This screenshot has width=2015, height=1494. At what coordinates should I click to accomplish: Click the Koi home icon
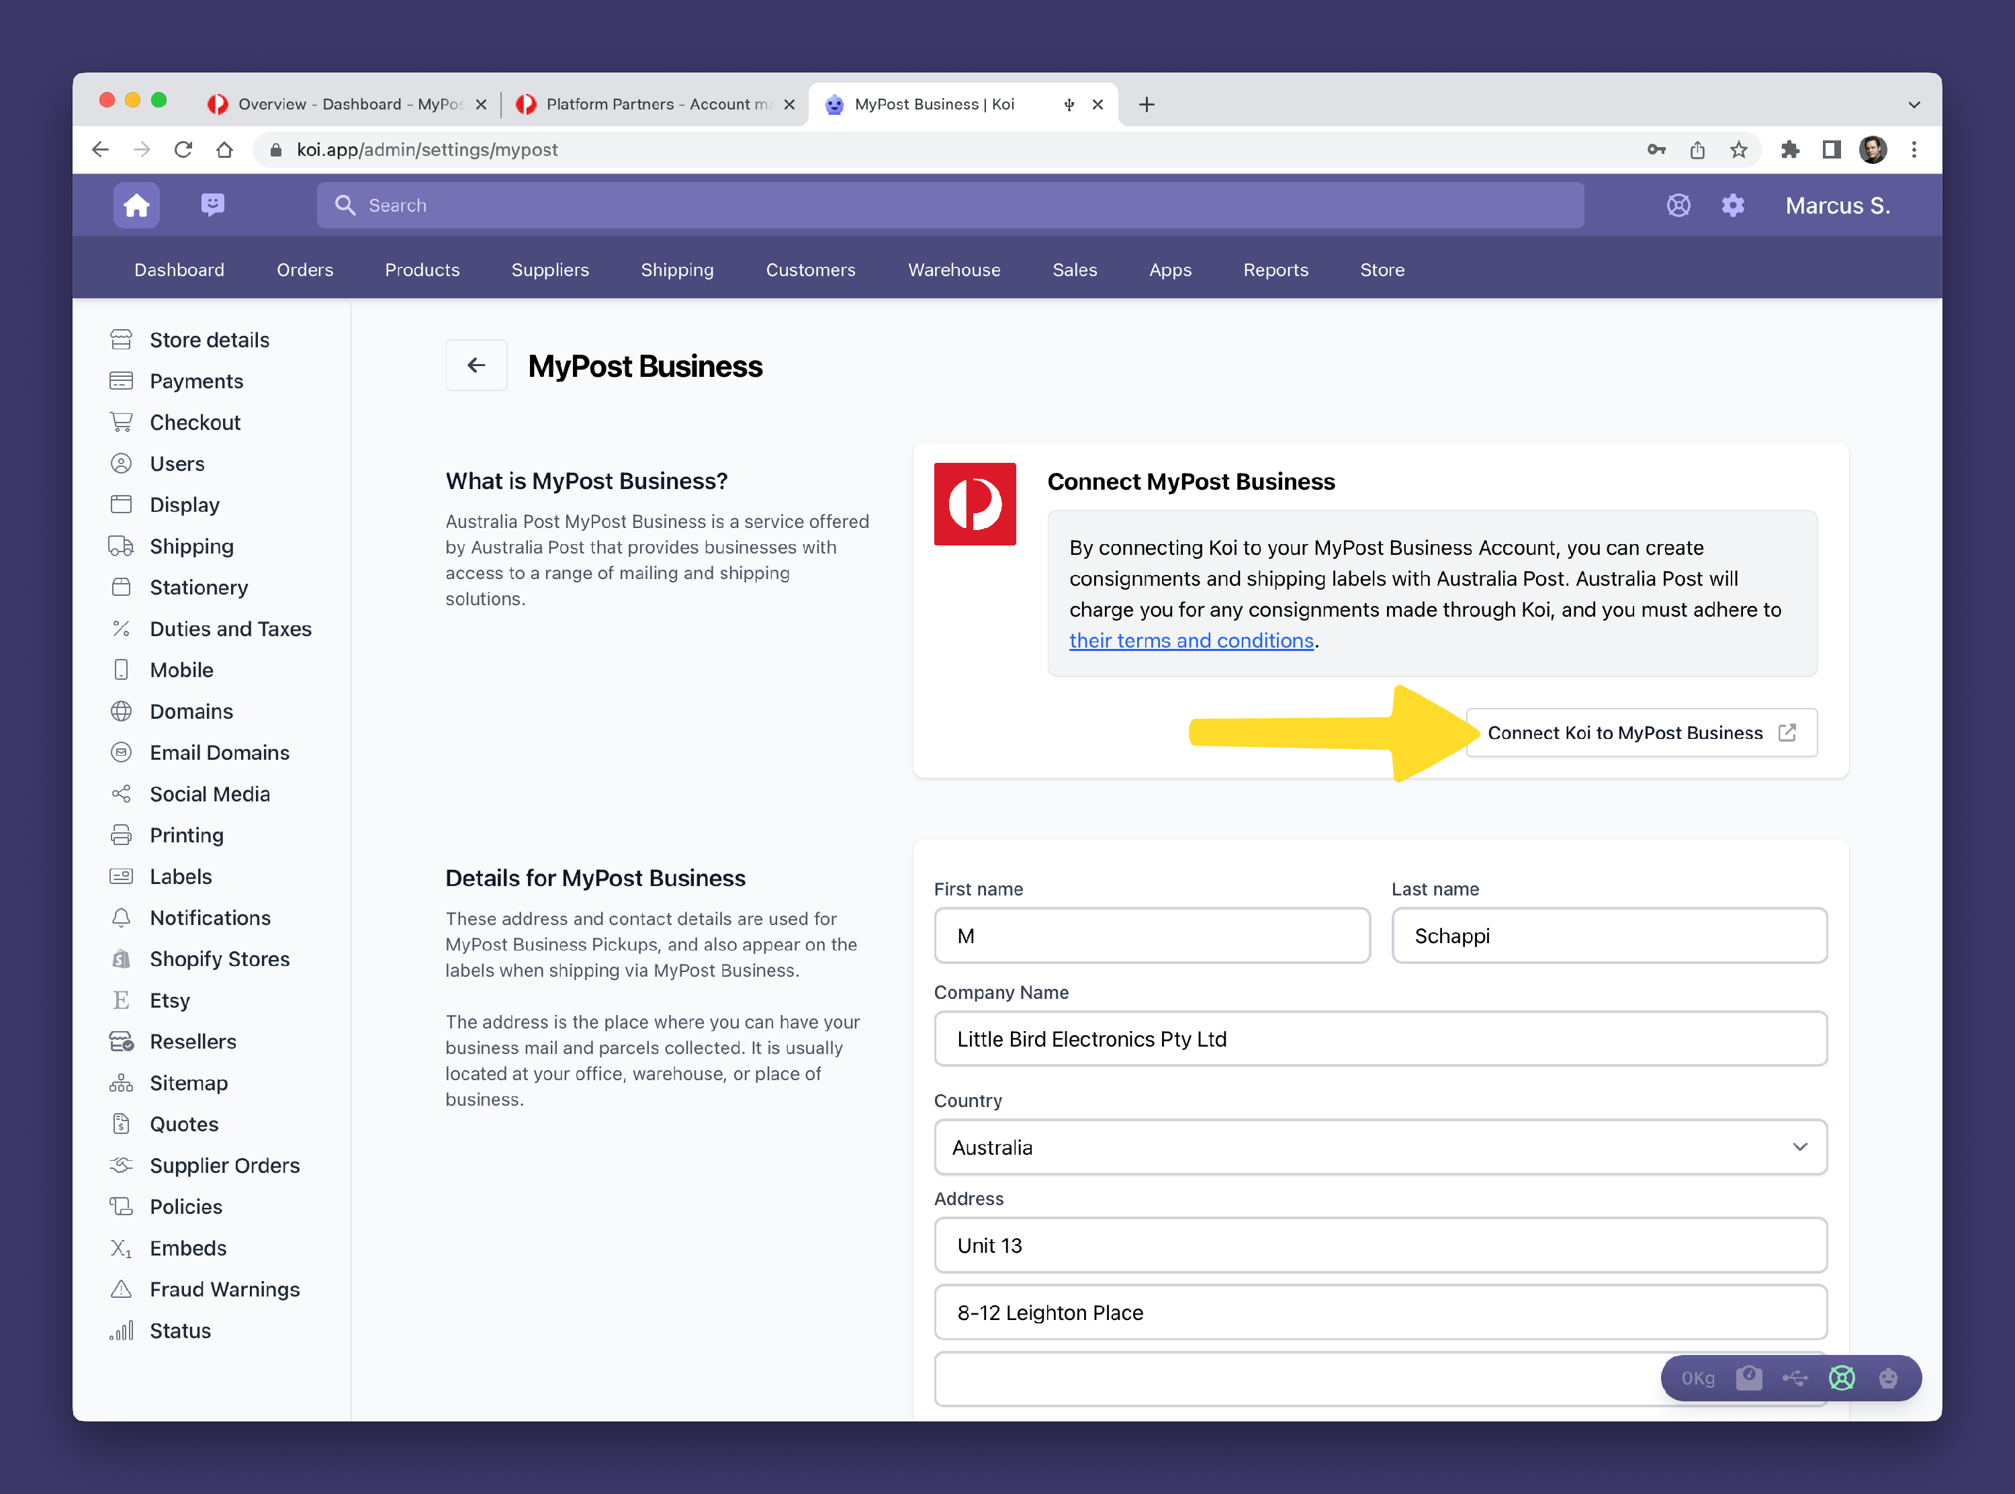pyautogui.click(x=136, y=206)
